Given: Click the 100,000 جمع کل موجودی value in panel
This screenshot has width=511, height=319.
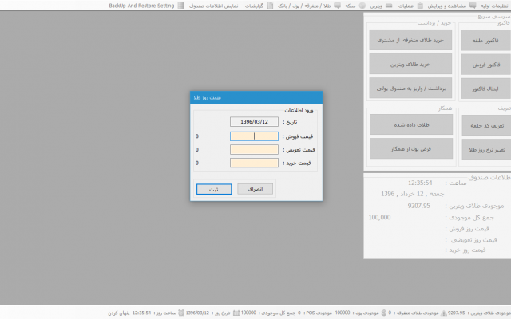Looking at the screenshot, I should pos(379,217).
